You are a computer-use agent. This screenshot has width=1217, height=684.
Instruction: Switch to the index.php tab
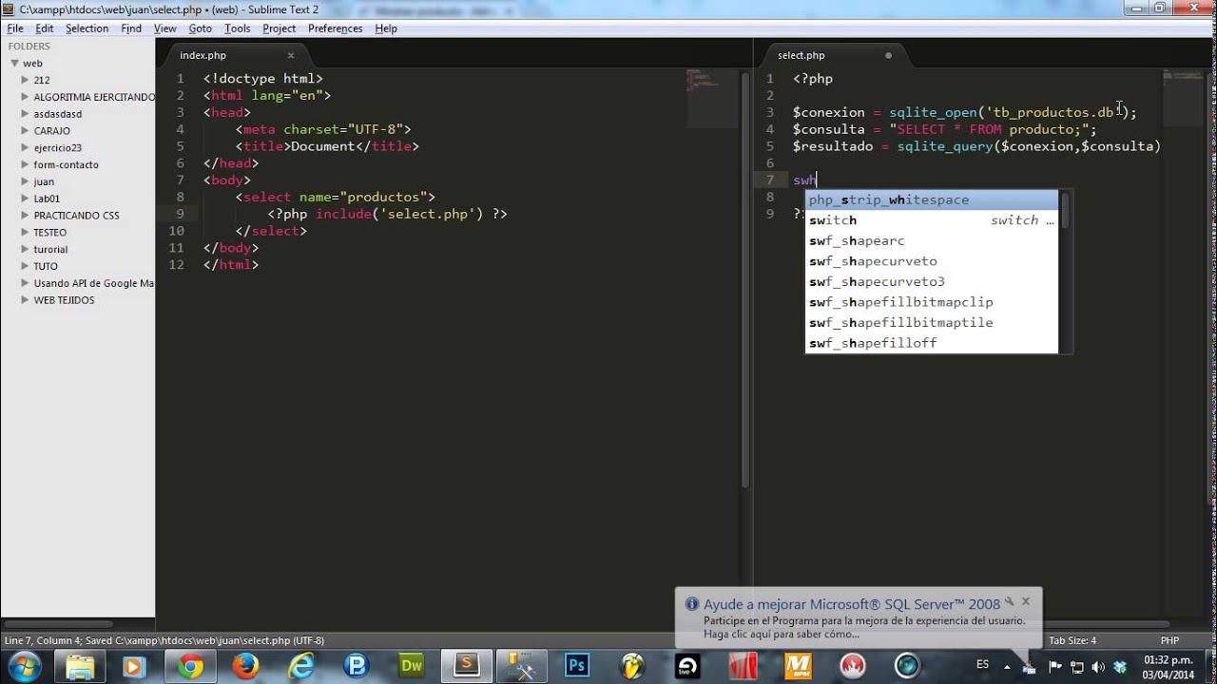203,55
